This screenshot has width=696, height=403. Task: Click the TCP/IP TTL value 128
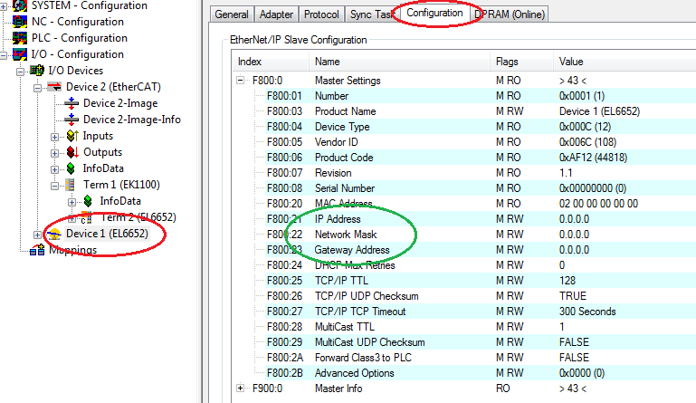coord(567,281)
